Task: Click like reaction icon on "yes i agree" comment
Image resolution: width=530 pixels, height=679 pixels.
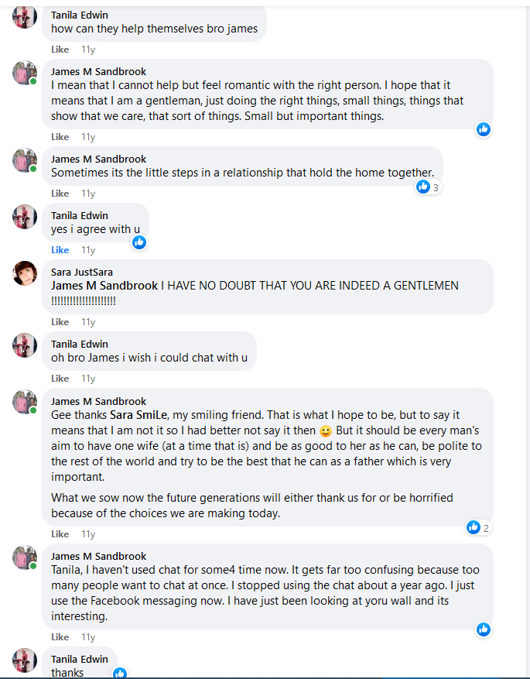Action: [x=139, y=242]
